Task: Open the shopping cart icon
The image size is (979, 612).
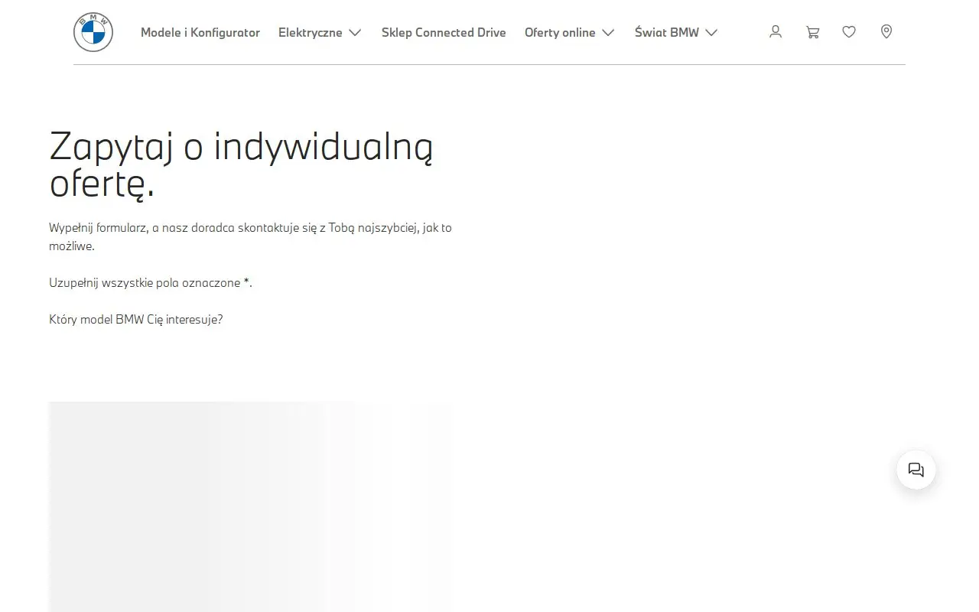Action: 812,31
